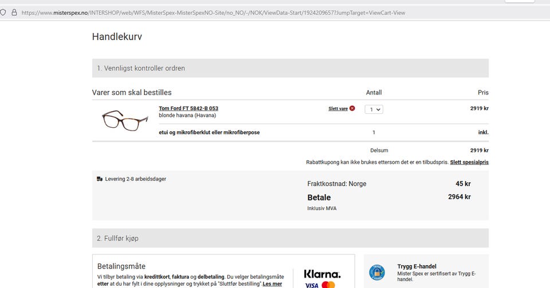Click the shield icon in address bar

pyautogui.click(x=3, y=13)
